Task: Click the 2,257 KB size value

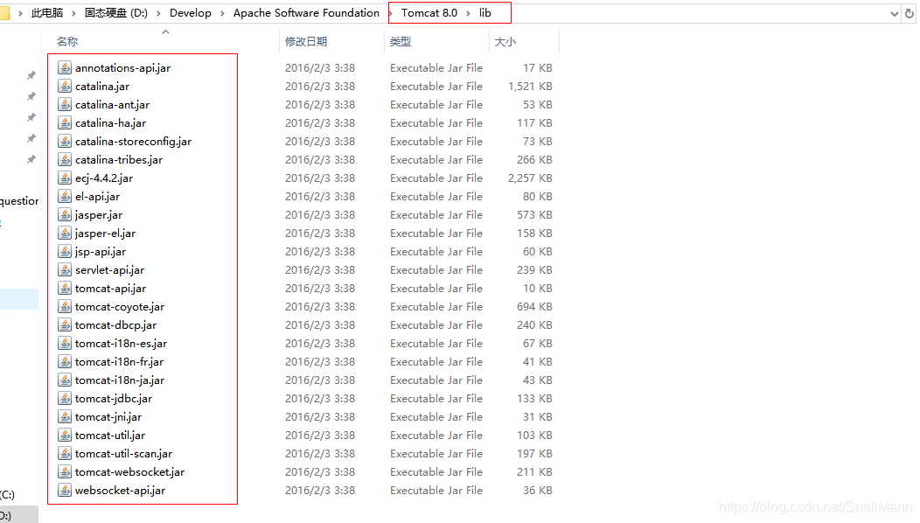Action: point(531,178)
